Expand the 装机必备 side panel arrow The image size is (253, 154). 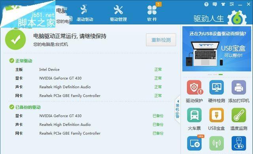177,109
